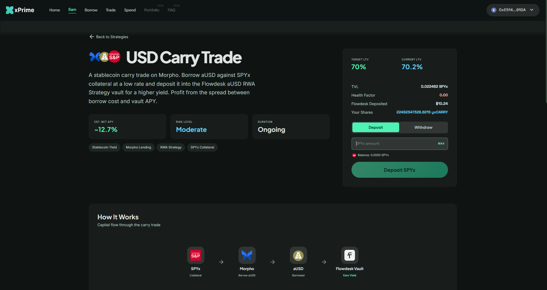
Task: Click the SPYx Collateral tag
Action: 202,147
